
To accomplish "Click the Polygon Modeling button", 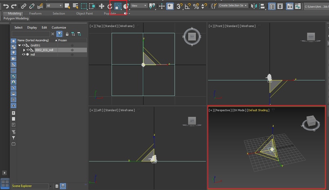I will click(x=15, y=18).
